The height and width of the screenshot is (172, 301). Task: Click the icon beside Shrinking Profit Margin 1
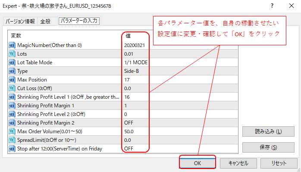[12, 106]
